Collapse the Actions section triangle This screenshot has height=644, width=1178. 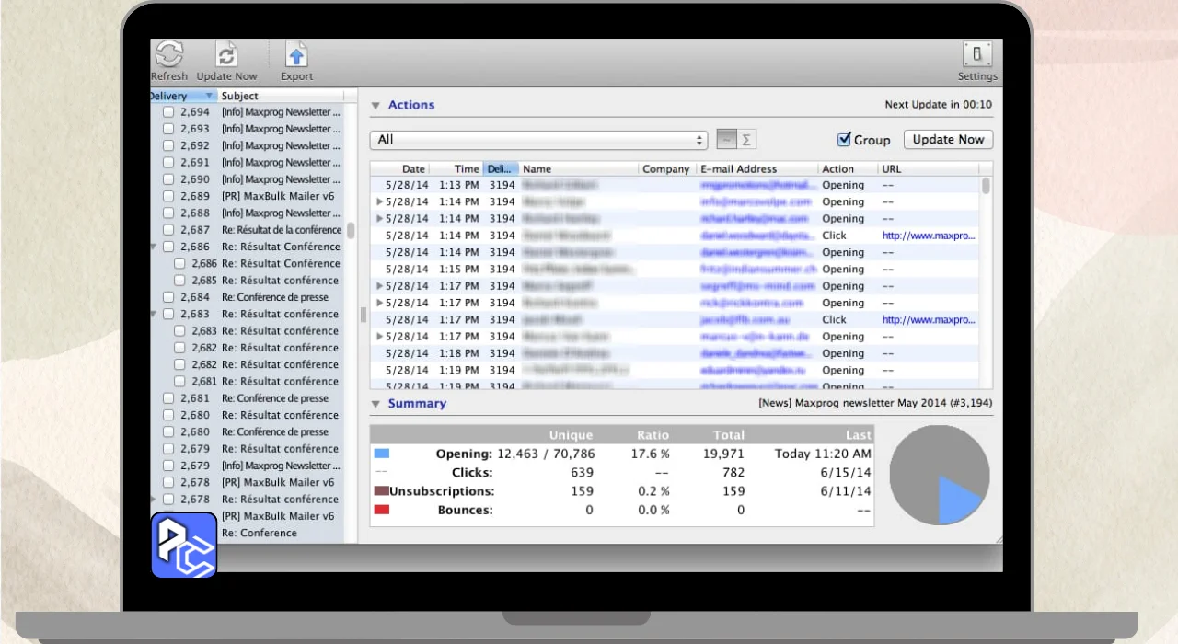pos(375,106)
